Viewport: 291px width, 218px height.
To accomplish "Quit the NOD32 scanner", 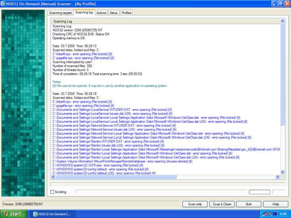I will tap(249, 204).
